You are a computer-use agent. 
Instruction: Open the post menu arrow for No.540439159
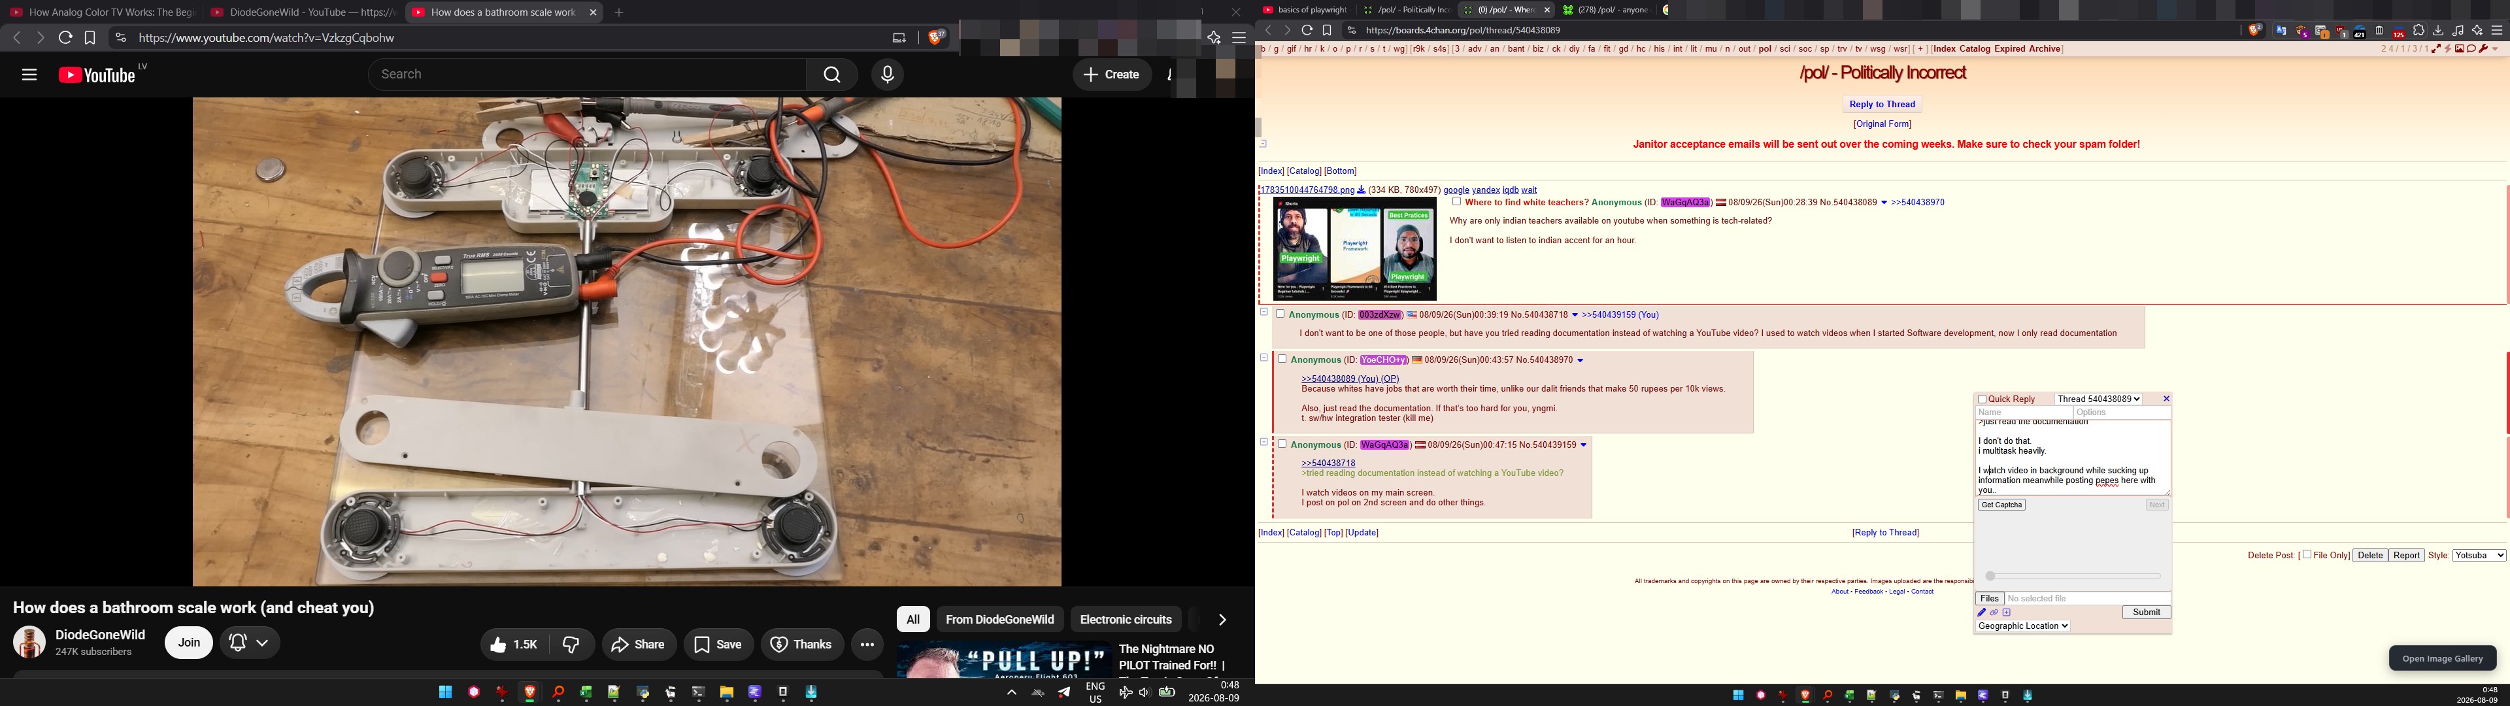[x=1583, y=446]
